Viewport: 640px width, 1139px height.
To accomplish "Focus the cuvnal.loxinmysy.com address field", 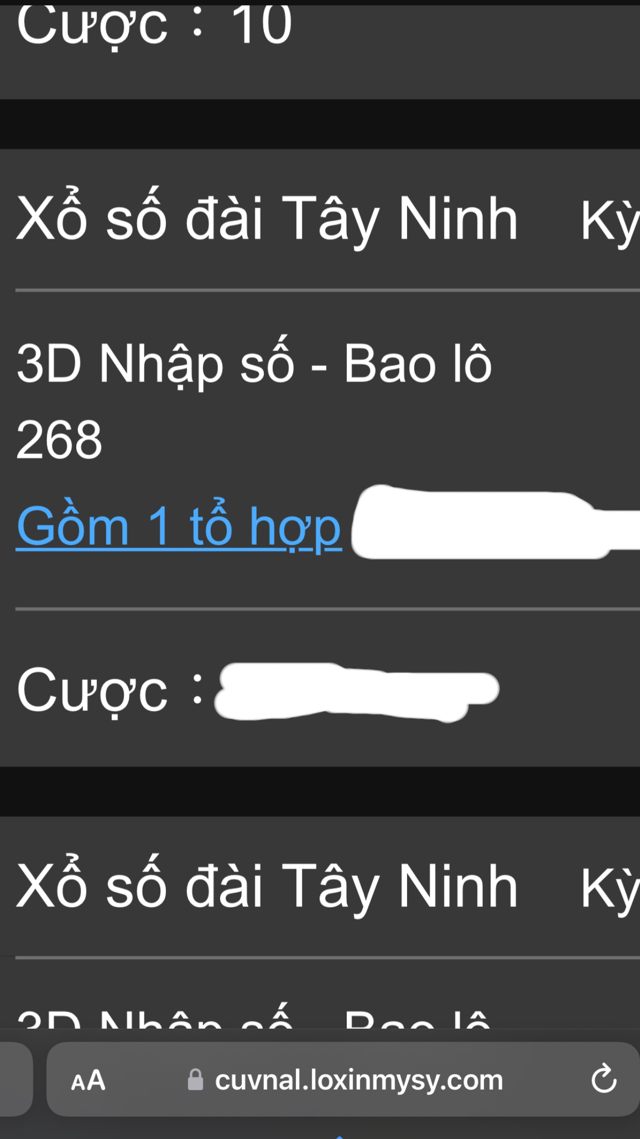I will pos(359,1079).
